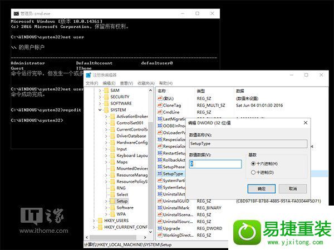The image size is (334, 250).
Task: Select the Keyboard Layout tree item
Action: [132, 156]
